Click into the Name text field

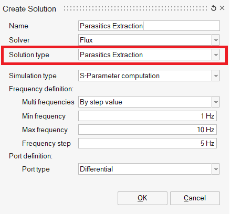(149, 26)
